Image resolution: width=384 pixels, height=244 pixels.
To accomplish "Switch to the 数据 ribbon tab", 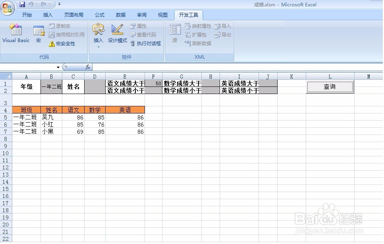I will [x=120, y=15].
